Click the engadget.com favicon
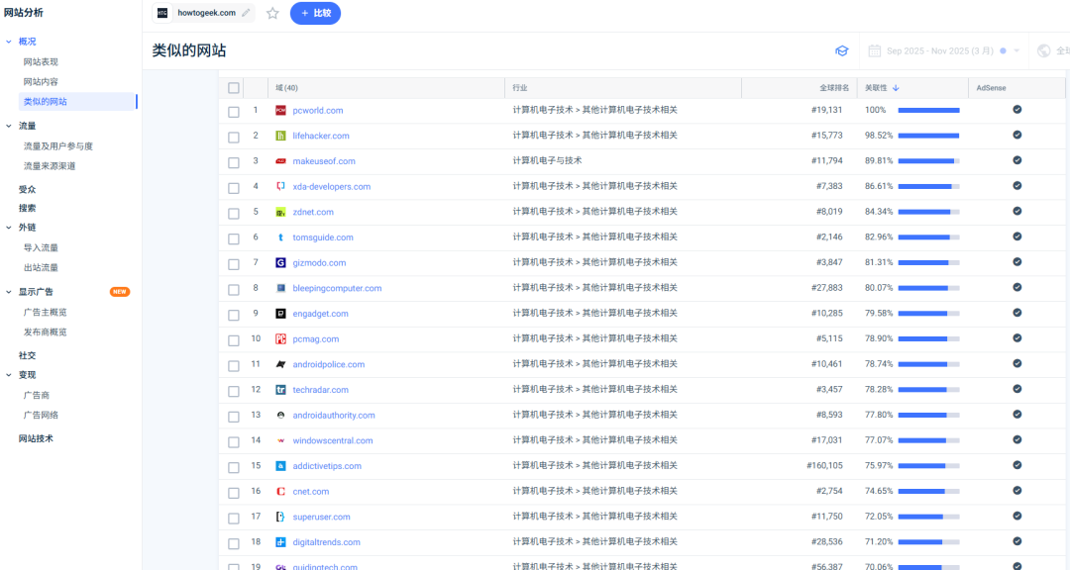The width and height of the screenshot is (1070, 570). [x=280, y=314]
